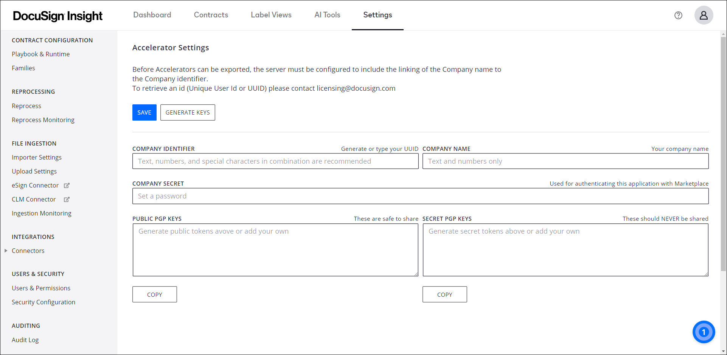
Task: Click the SAVE button
Action: click(x=144, y=112)
